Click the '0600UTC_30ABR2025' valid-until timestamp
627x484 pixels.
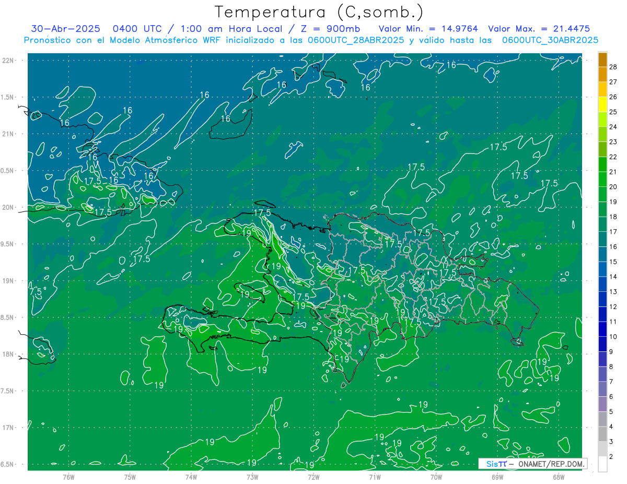click(550, 40)
